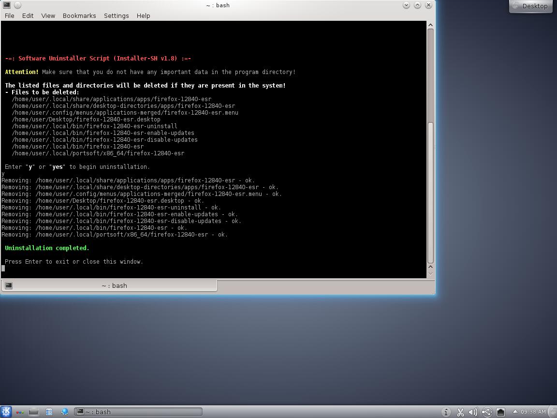Click '- Files to be deleted:' line
Image resolution: width=557 pixels, height=418 pixels.
point(42,92)
